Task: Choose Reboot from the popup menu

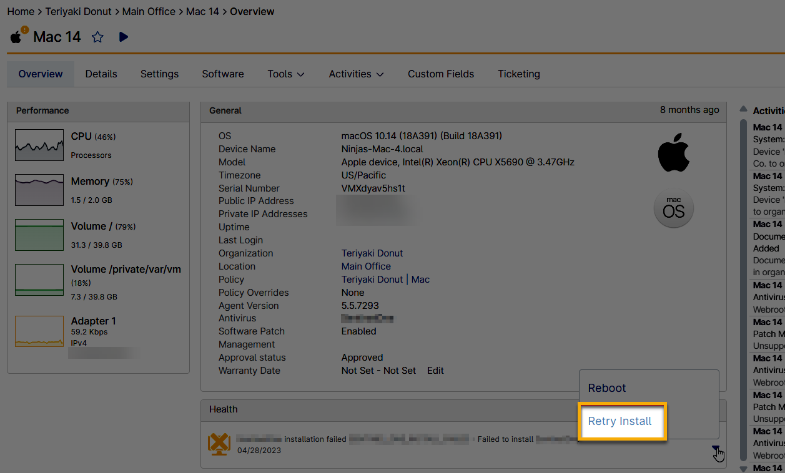Action: coord(606,388)
